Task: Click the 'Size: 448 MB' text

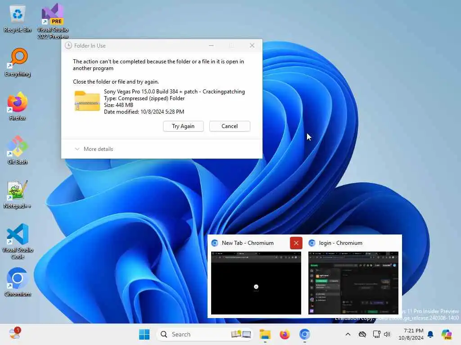Action: pos(118,105)
